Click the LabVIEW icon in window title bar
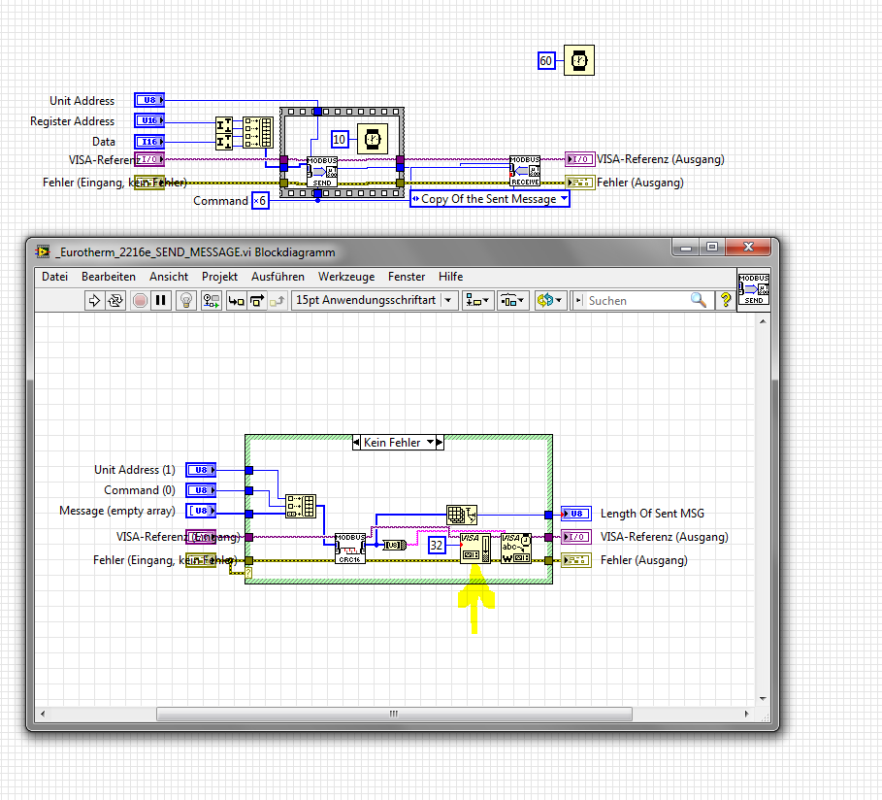Viewport: 882px width, 800px height. 42,251
